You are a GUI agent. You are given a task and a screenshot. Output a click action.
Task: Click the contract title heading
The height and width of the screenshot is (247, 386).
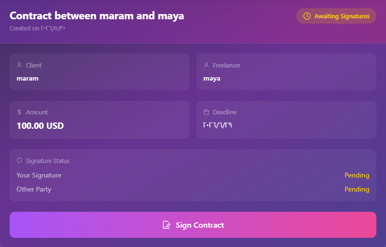97,16
